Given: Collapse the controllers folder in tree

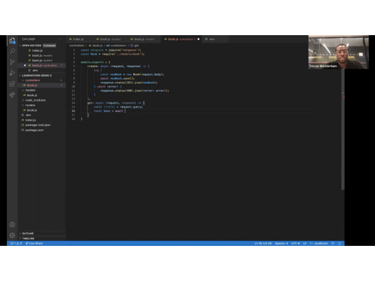Looking at the screenshot, I should click(x=32, y=80).
